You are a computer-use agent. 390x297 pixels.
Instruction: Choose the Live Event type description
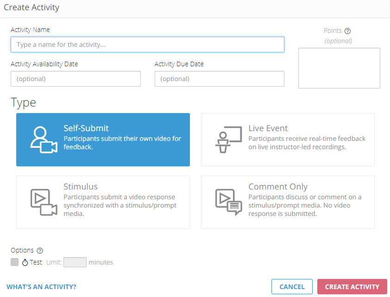click(307, 143)
